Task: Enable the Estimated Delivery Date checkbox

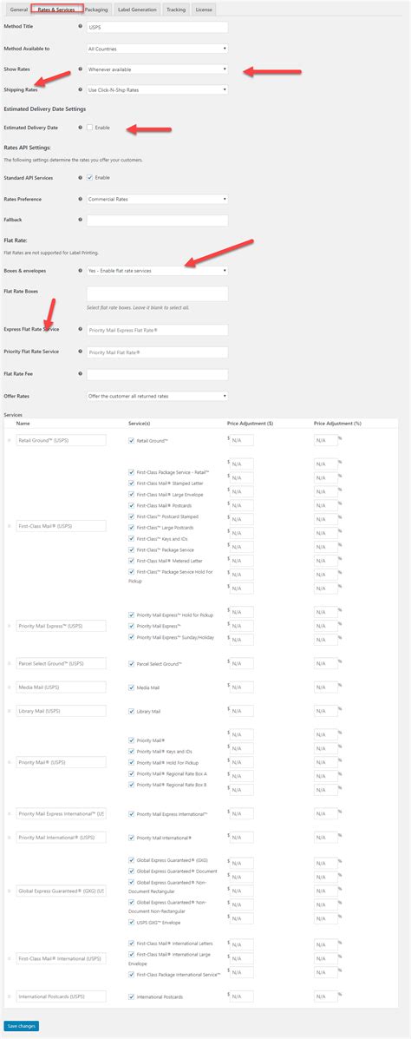Action: [90, 128]
